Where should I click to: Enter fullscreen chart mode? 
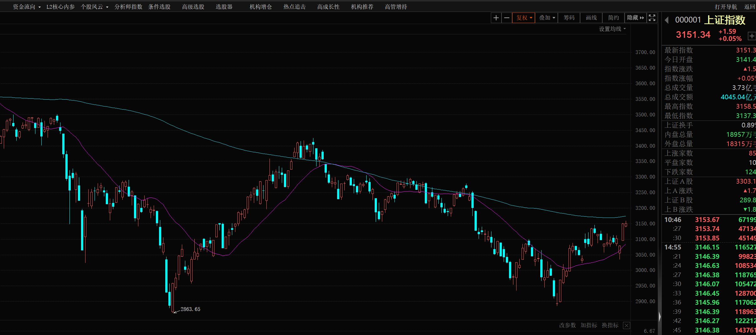[x=652, y=18]
